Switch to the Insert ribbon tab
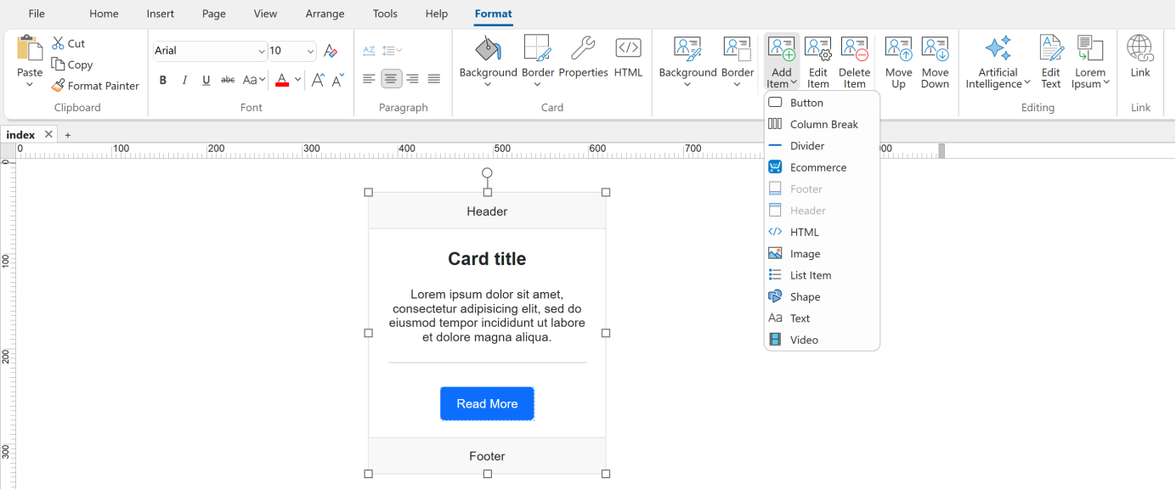1176x490 pixels. pos(160,14)
